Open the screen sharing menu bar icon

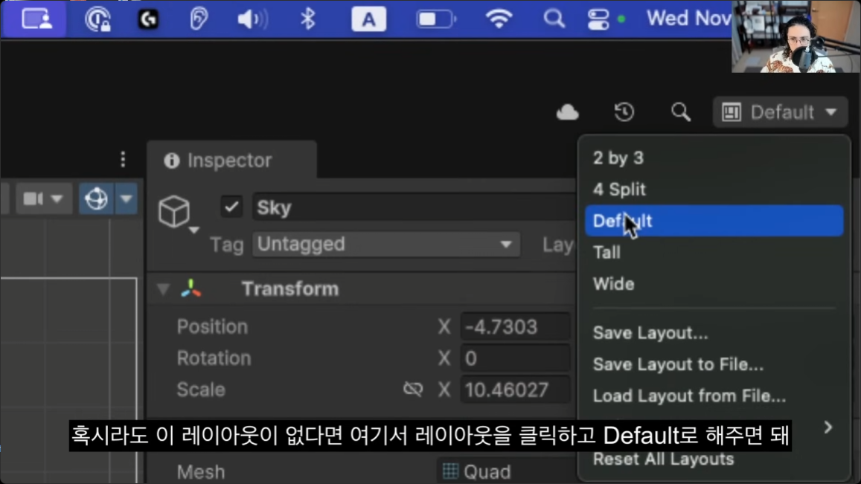(36, 19)
